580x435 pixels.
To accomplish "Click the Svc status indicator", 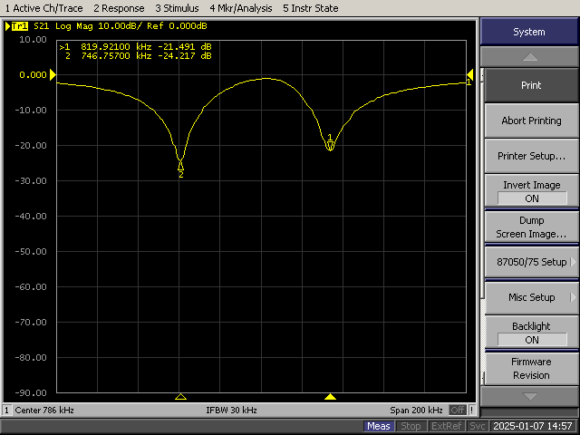I will click(x=478, y=426).
